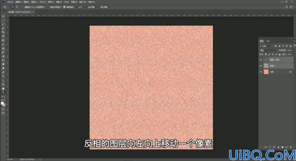Select the Quick Selection tool
The height and width of the screenshot is (161, 296).
click(x=3, y=28)
